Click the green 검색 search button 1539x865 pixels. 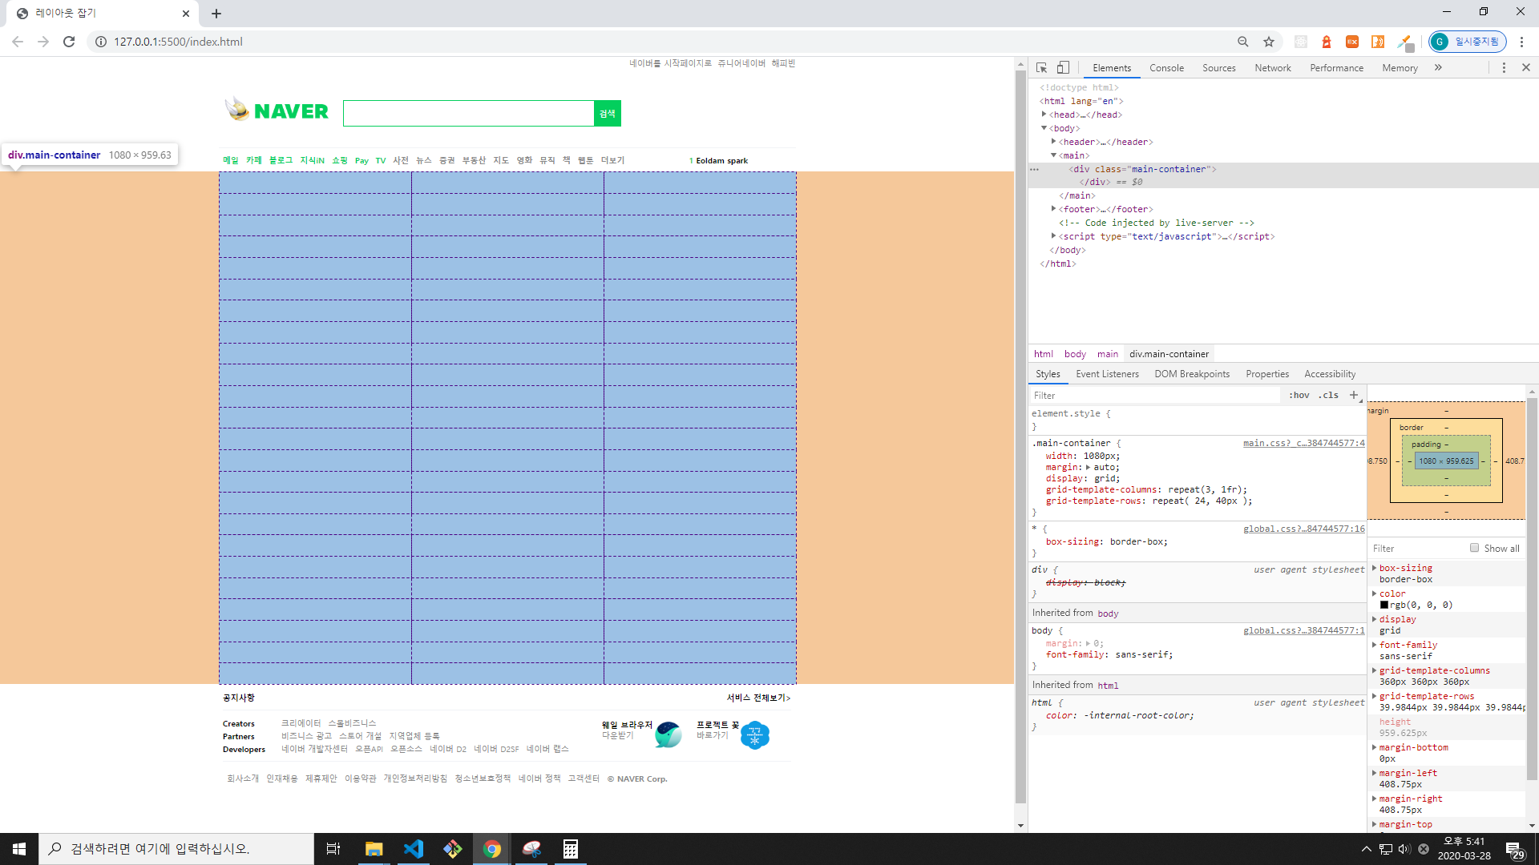pos(608,113)
